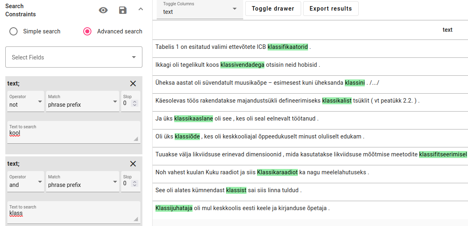Image resolution: width=468 pixels, height=226 pixels.
Task: Select the Simple search radio button
Action: [x=13, y=31]
